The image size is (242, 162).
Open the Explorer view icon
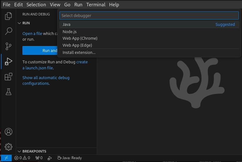(x=8, y=16)
